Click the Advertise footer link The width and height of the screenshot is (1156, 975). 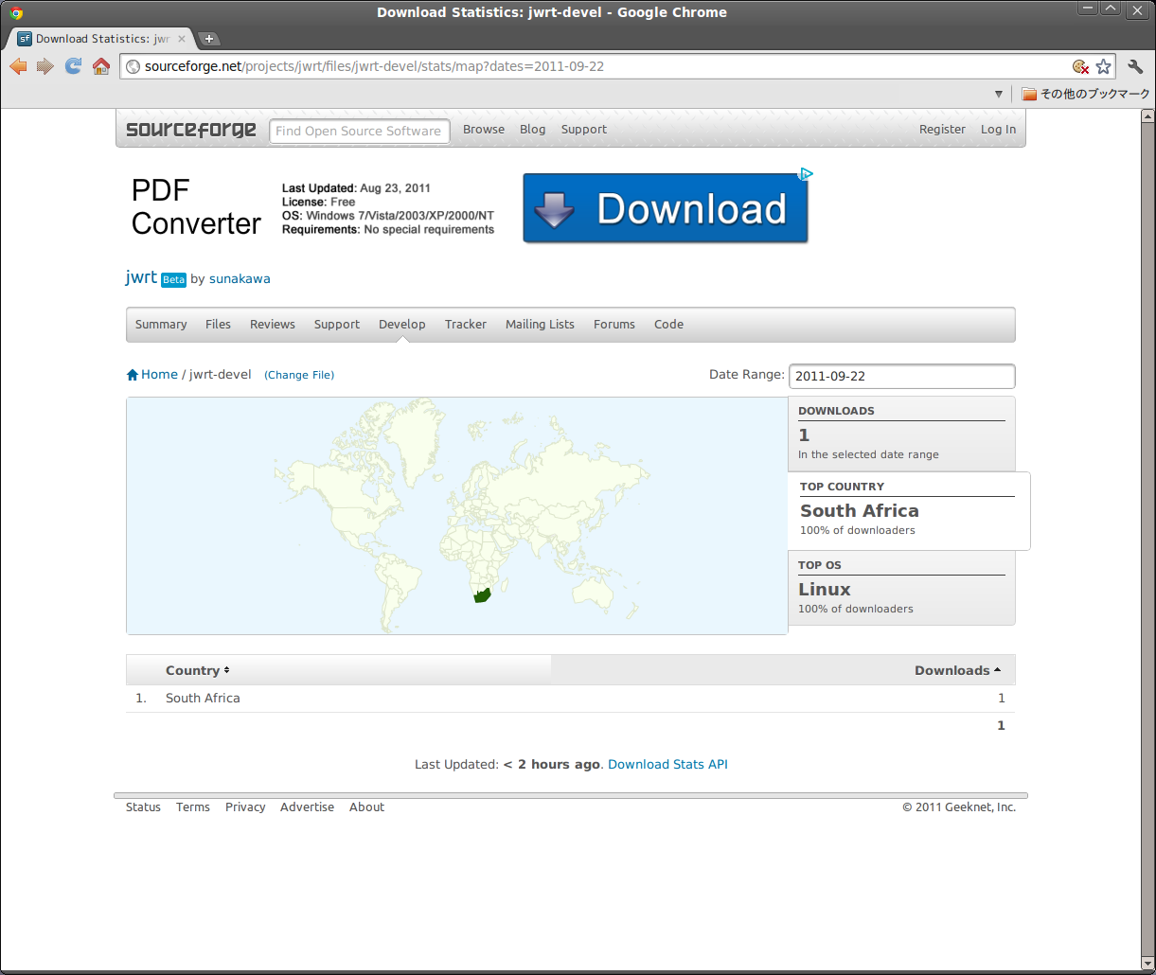click(x=307, y=807)
